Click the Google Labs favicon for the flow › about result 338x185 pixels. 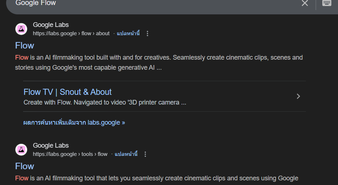tap(21, 29)
